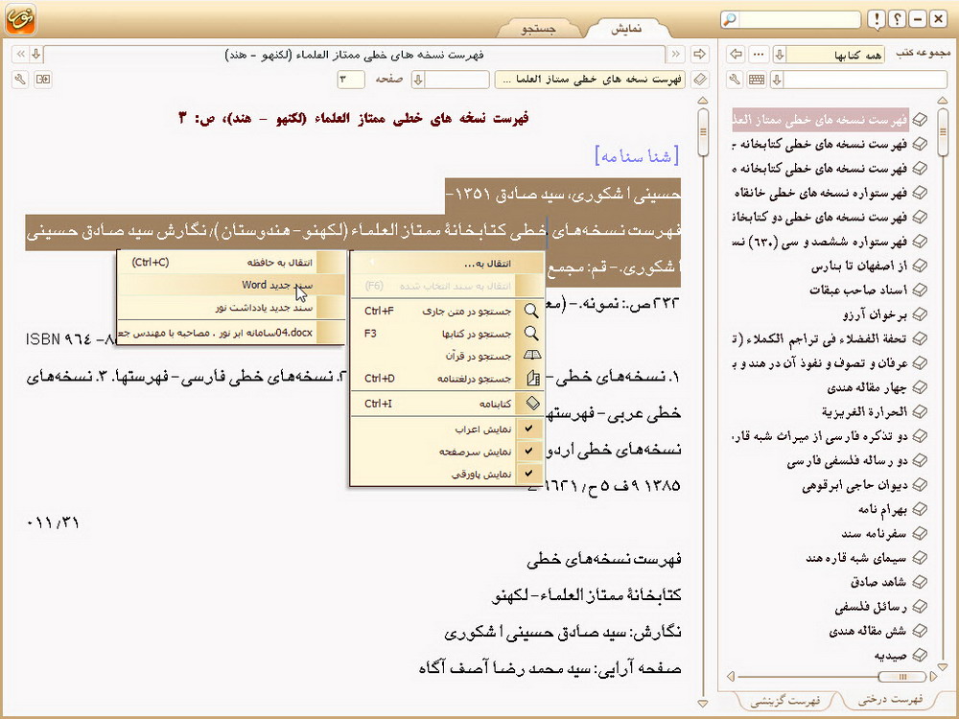Click the three-dots button beside همه کتابها
959x719 pixels.
(759, 55)
